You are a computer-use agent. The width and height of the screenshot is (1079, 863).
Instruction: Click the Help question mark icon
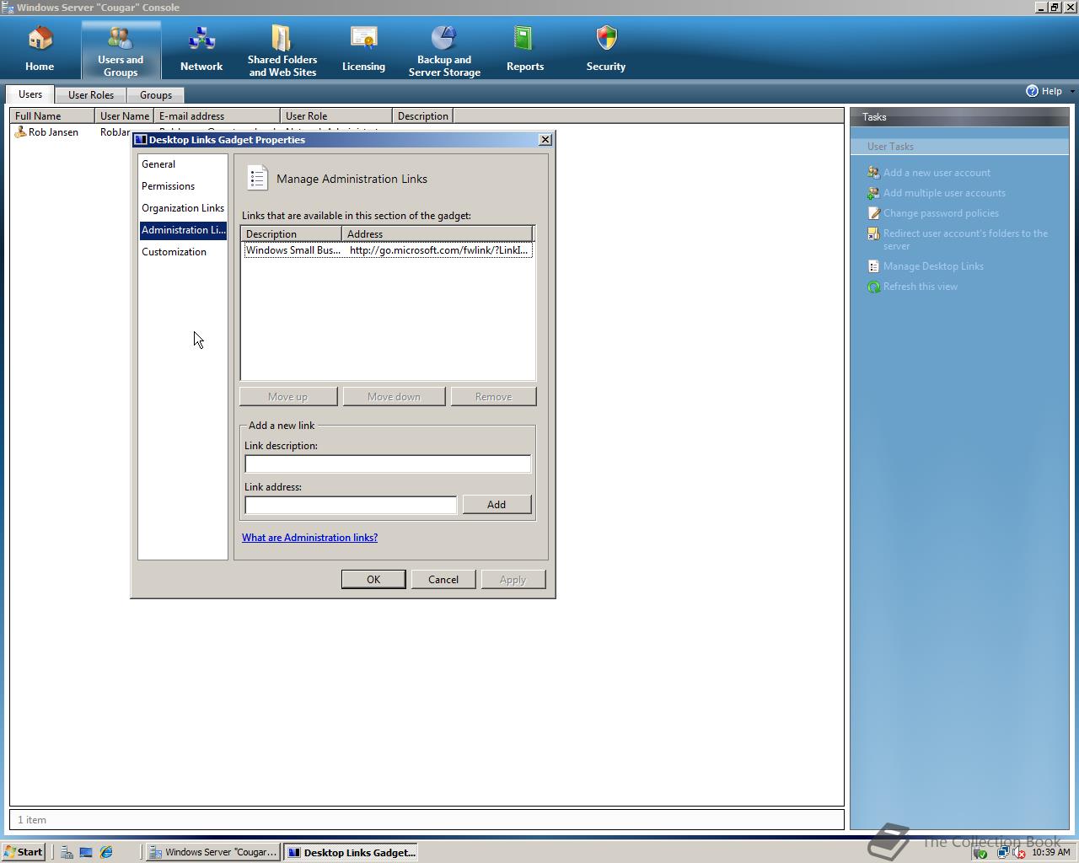coord(1032,91)
